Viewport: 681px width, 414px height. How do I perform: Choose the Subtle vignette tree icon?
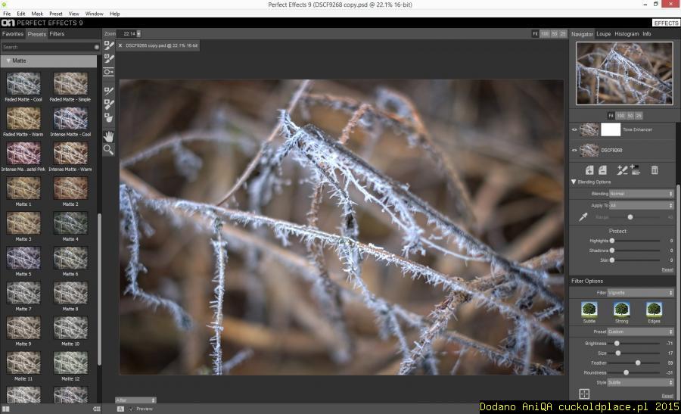point(589,309)
